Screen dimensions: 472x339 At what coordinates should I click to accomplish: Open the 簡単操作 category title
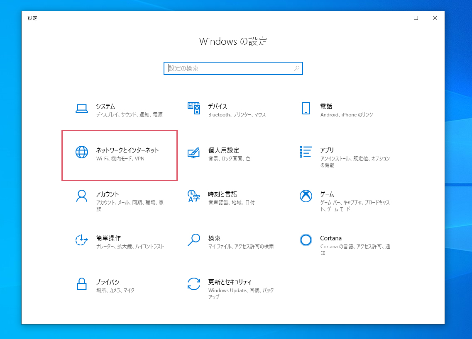(x=108, y=238)
